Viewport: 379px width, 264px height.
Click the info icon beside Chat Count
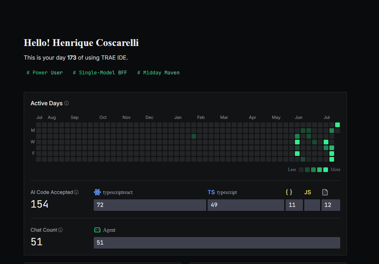click(60, 230)
